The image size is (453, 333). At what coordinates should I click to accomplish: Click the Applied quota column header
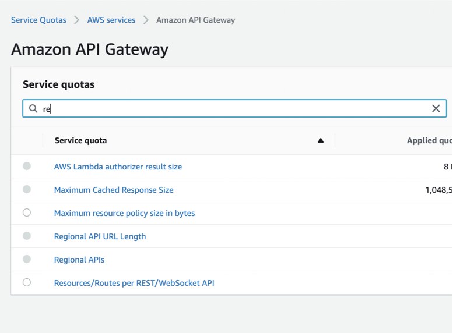click(x=429, y=140)
